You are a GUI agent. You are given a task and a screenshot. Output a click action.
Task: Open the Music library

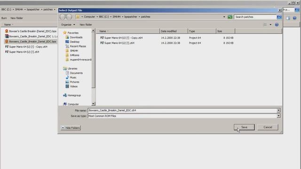pos(71,77)
